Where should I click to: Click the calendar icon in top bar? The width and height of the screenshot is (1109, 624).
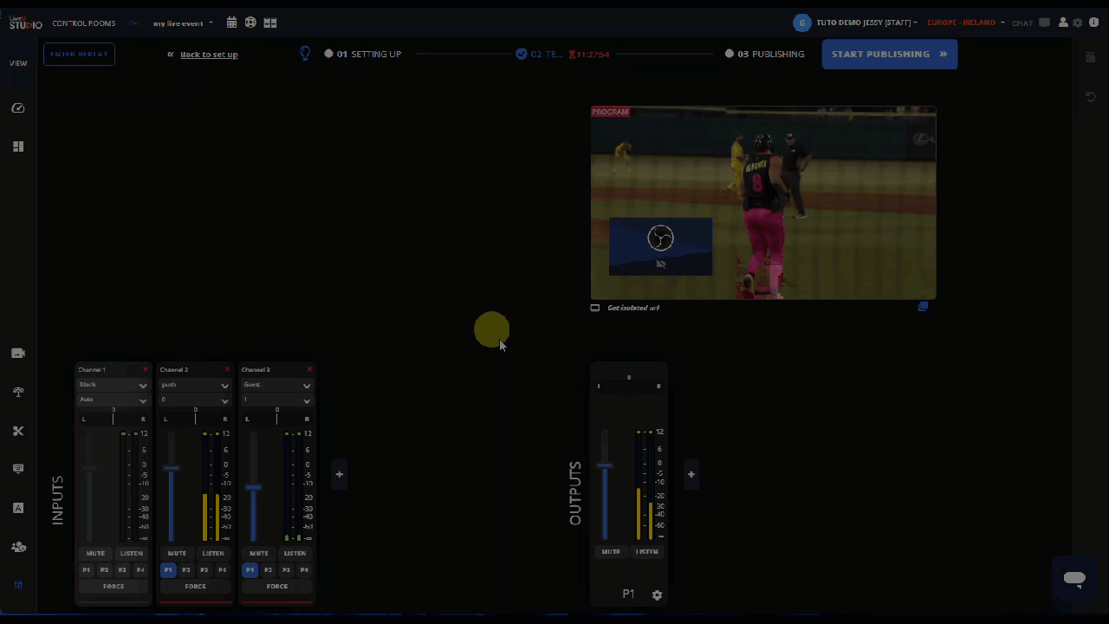pos(231,23)
